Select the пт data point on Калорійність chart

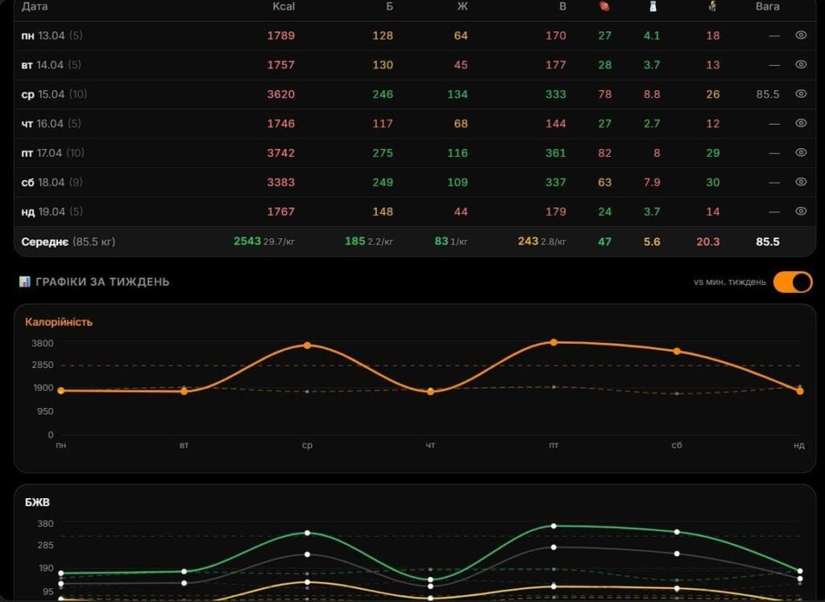click(553, 342)
